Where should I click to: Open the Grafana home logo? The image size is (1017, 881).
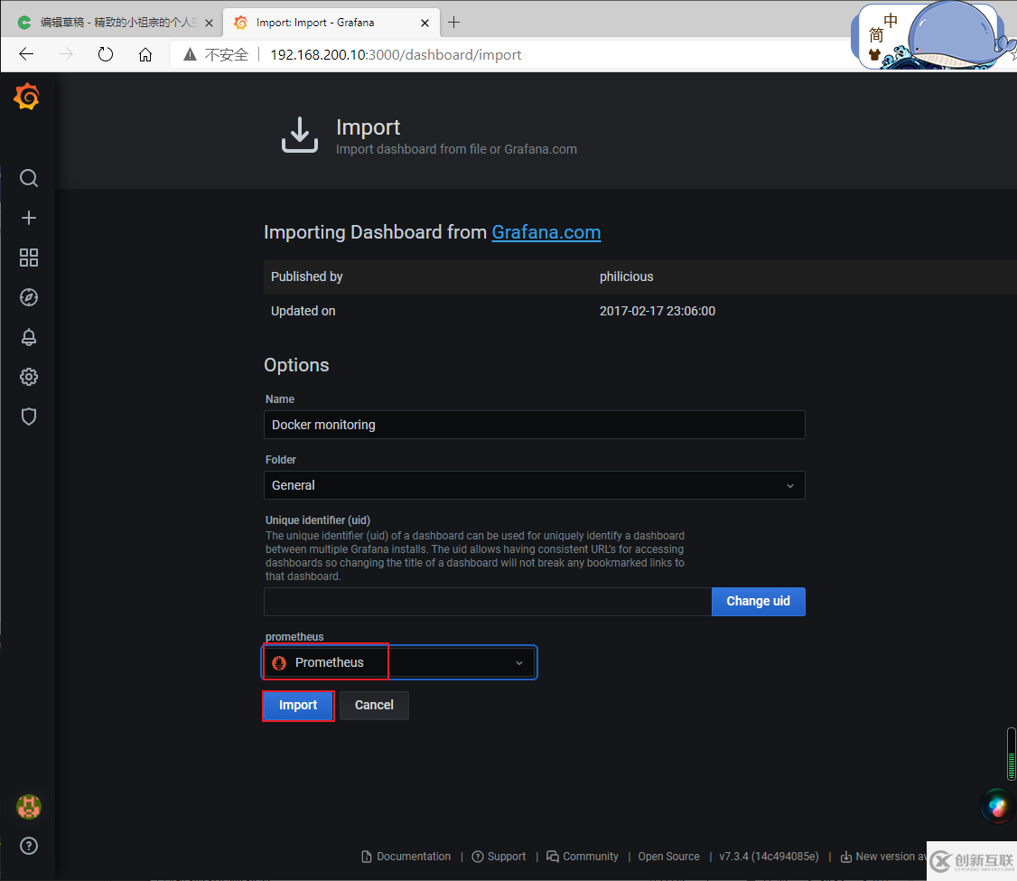point(27,97)
